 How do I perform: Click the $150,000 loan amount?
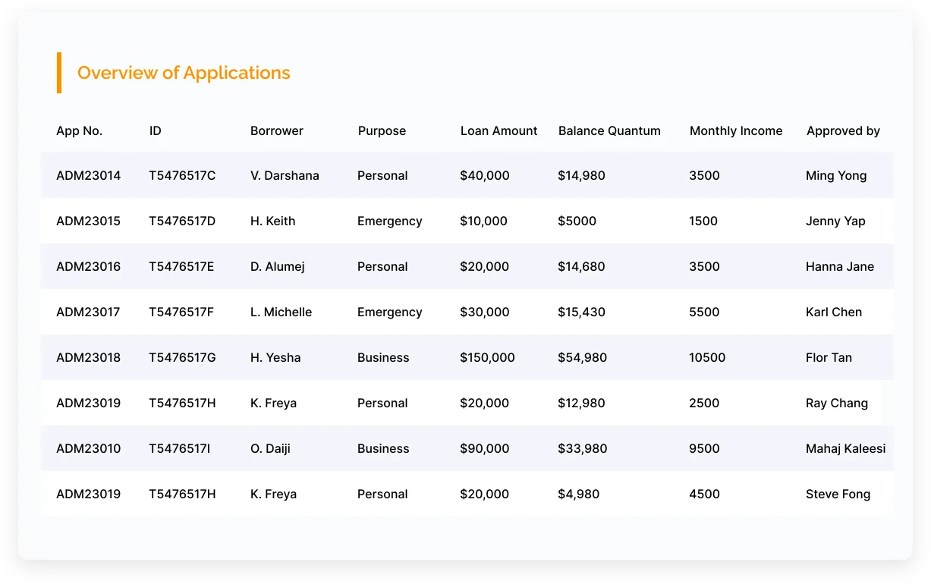pyautogui.click(x=487, y=357)
